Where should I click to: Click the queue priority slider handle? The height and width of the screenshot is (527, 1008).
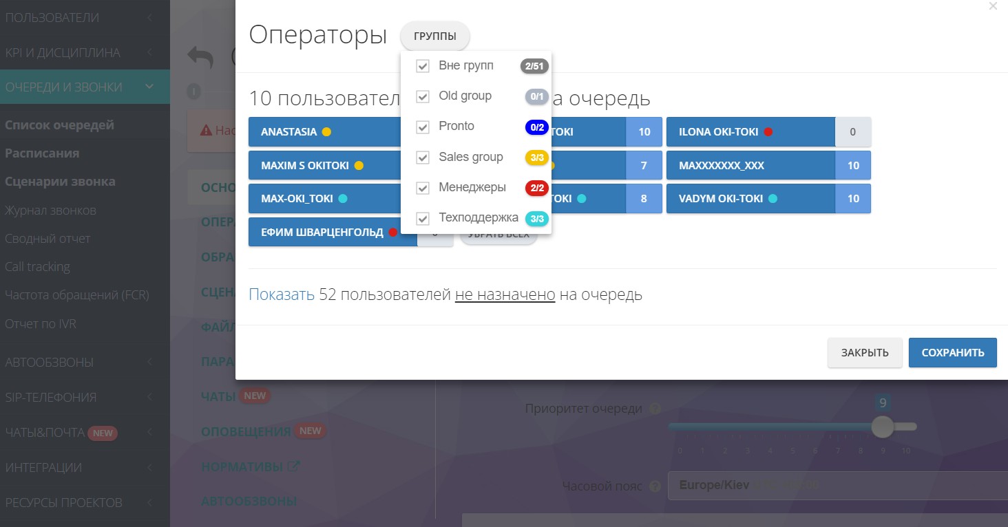pyautogui.click(x=882, y=427)
